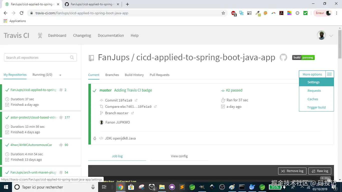342x192 pixels.
Task: Click the Help link in the header
Action: [135, 35]
